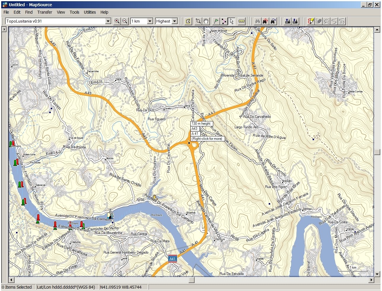Open the Utilities menu

(x=90, y=12)
